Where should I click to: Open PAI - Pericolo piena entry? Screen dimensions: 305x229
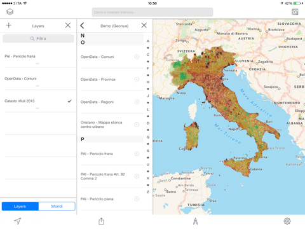(x=110, y=199)
